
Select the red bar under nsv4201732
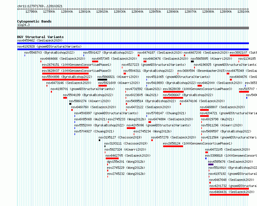pos(229,189)
